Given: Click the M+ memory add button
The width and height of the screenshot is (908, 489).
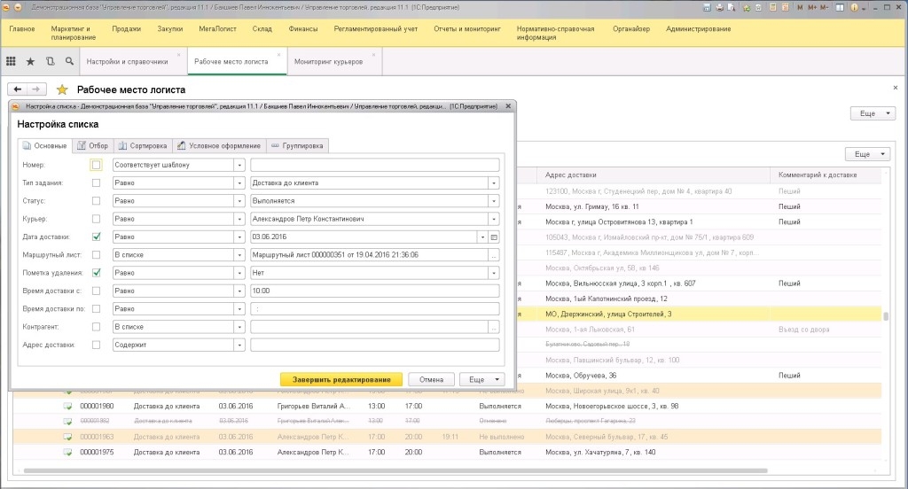Looking at the screenshot, I should (x=812, y=7).
